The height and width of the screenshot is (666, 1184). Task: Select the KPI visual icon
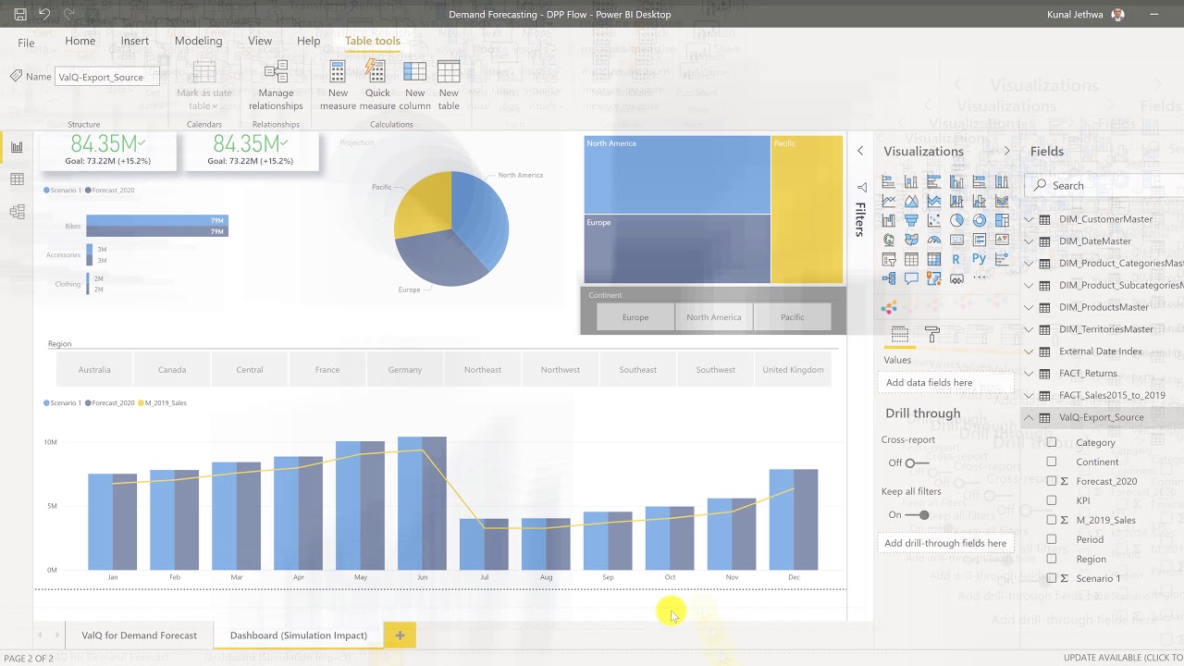1002,240
